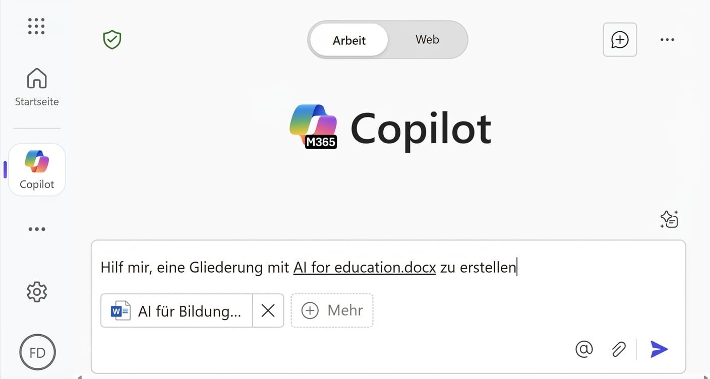Click the green shield privacy icon
Image resolution: width=710 pixels, height=379 pixels.
click(x=111, y=39)
